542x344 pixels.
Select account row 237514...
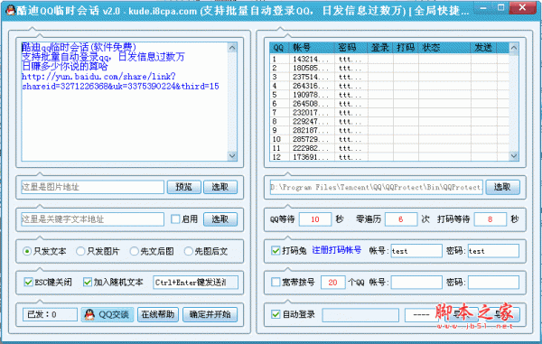(389, 77)
